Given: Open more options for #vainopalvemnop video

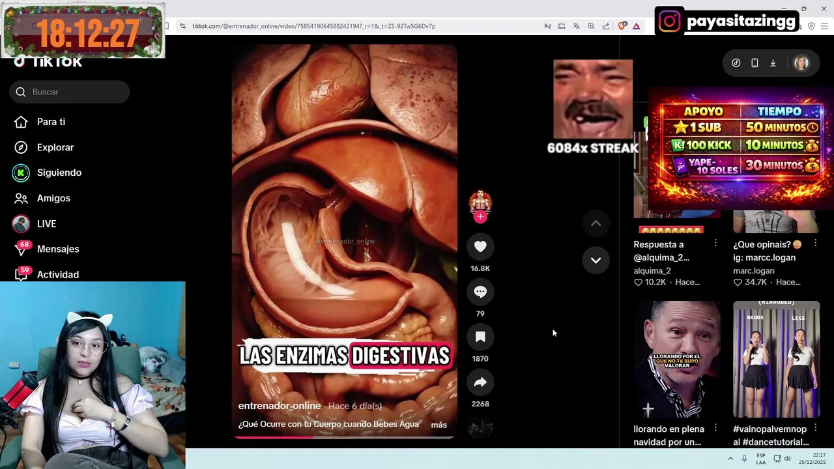Looking at the screenshot, I should point(815,428).
